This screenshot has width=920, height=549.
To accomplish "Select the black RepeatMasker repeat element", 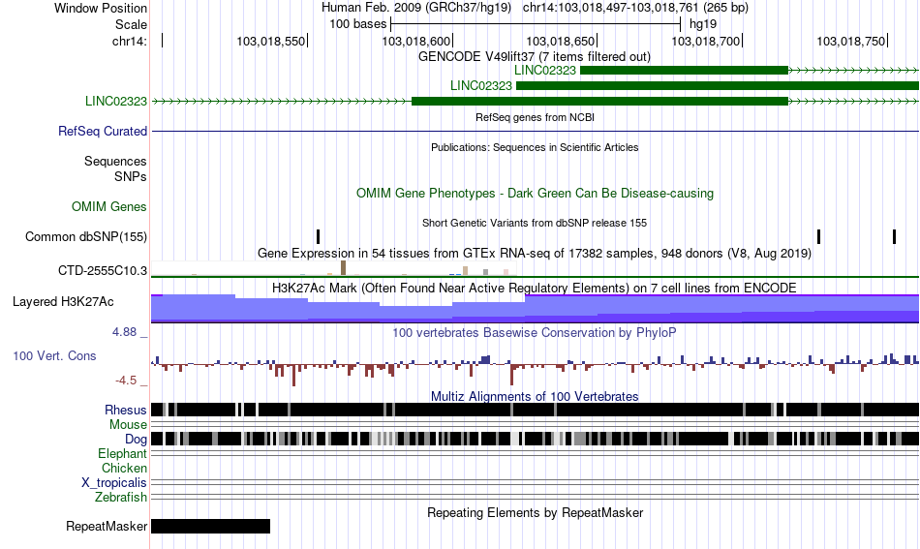I will pos(211,526).
